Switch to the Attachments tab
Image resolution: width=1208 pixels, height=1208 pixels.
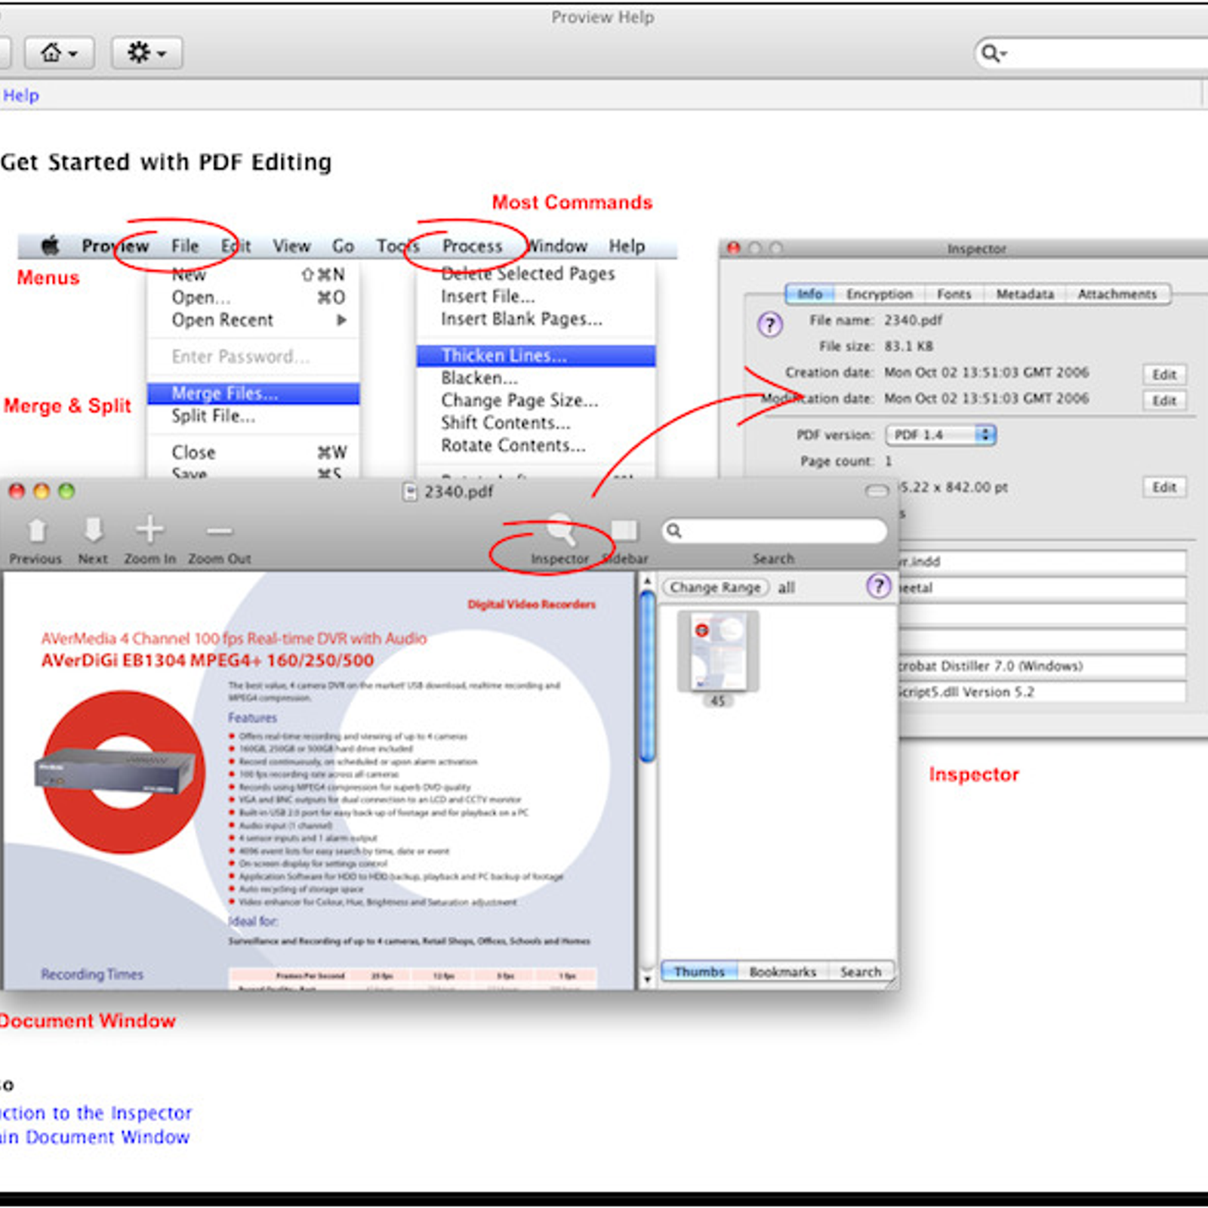point(1117,294)
